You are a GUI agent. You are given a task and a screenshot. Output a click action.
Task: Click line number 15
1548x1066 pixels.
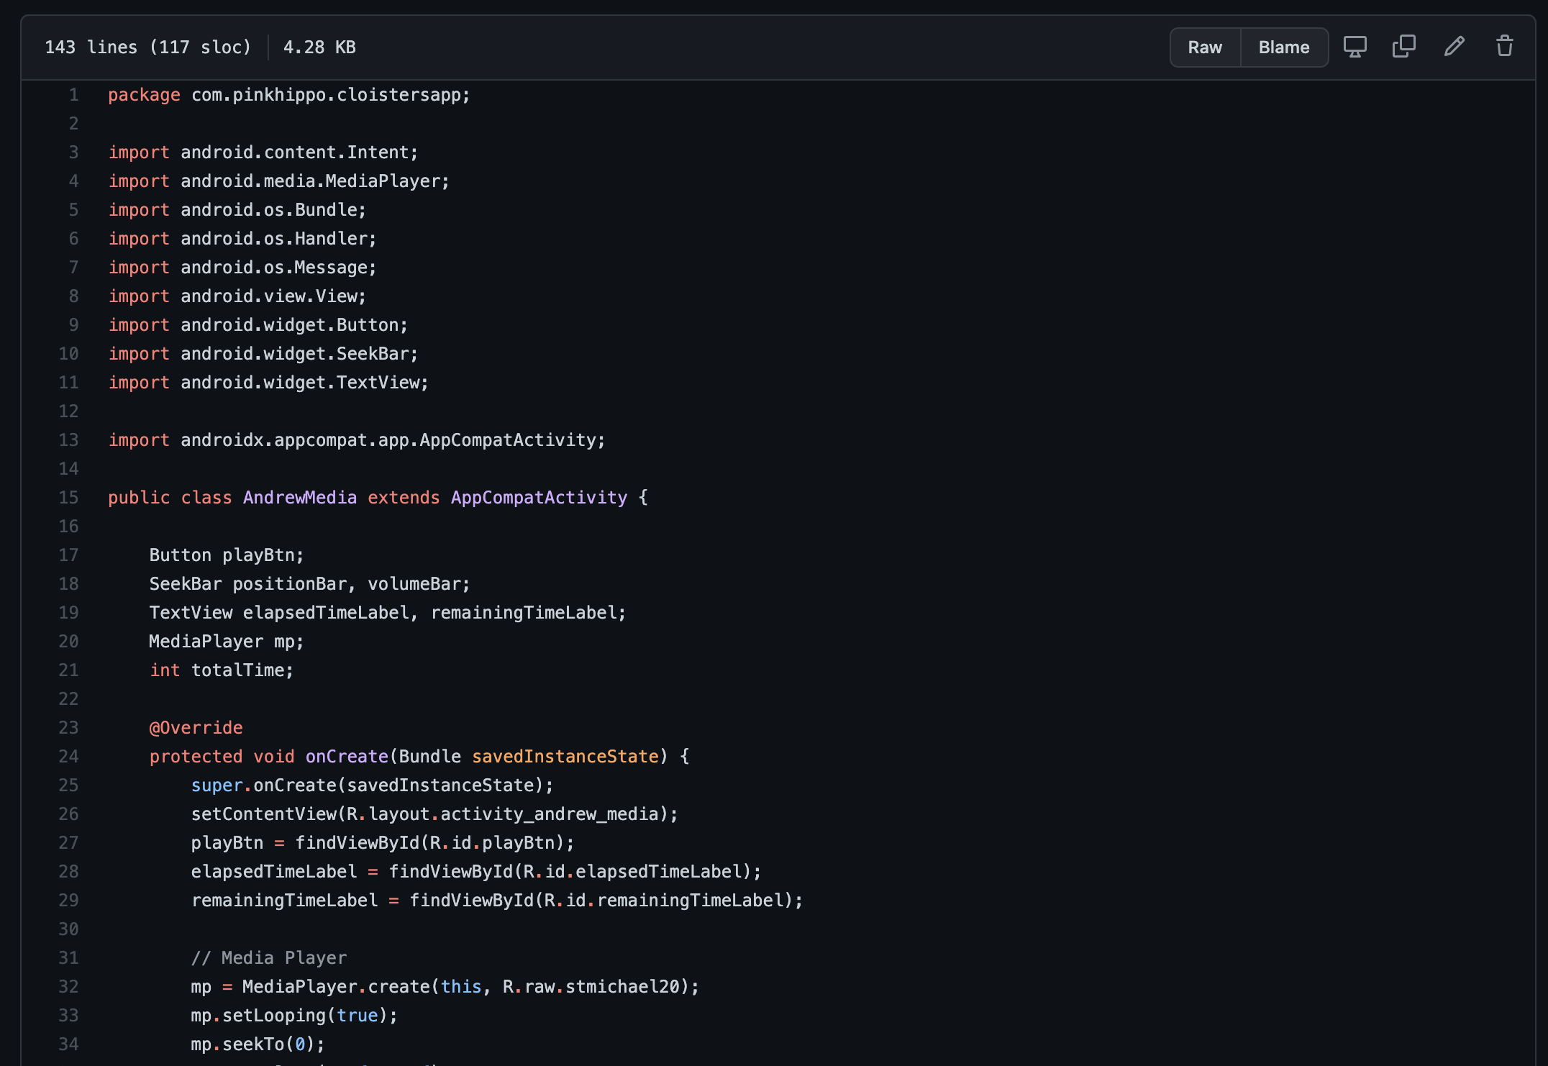coord(69,498)
